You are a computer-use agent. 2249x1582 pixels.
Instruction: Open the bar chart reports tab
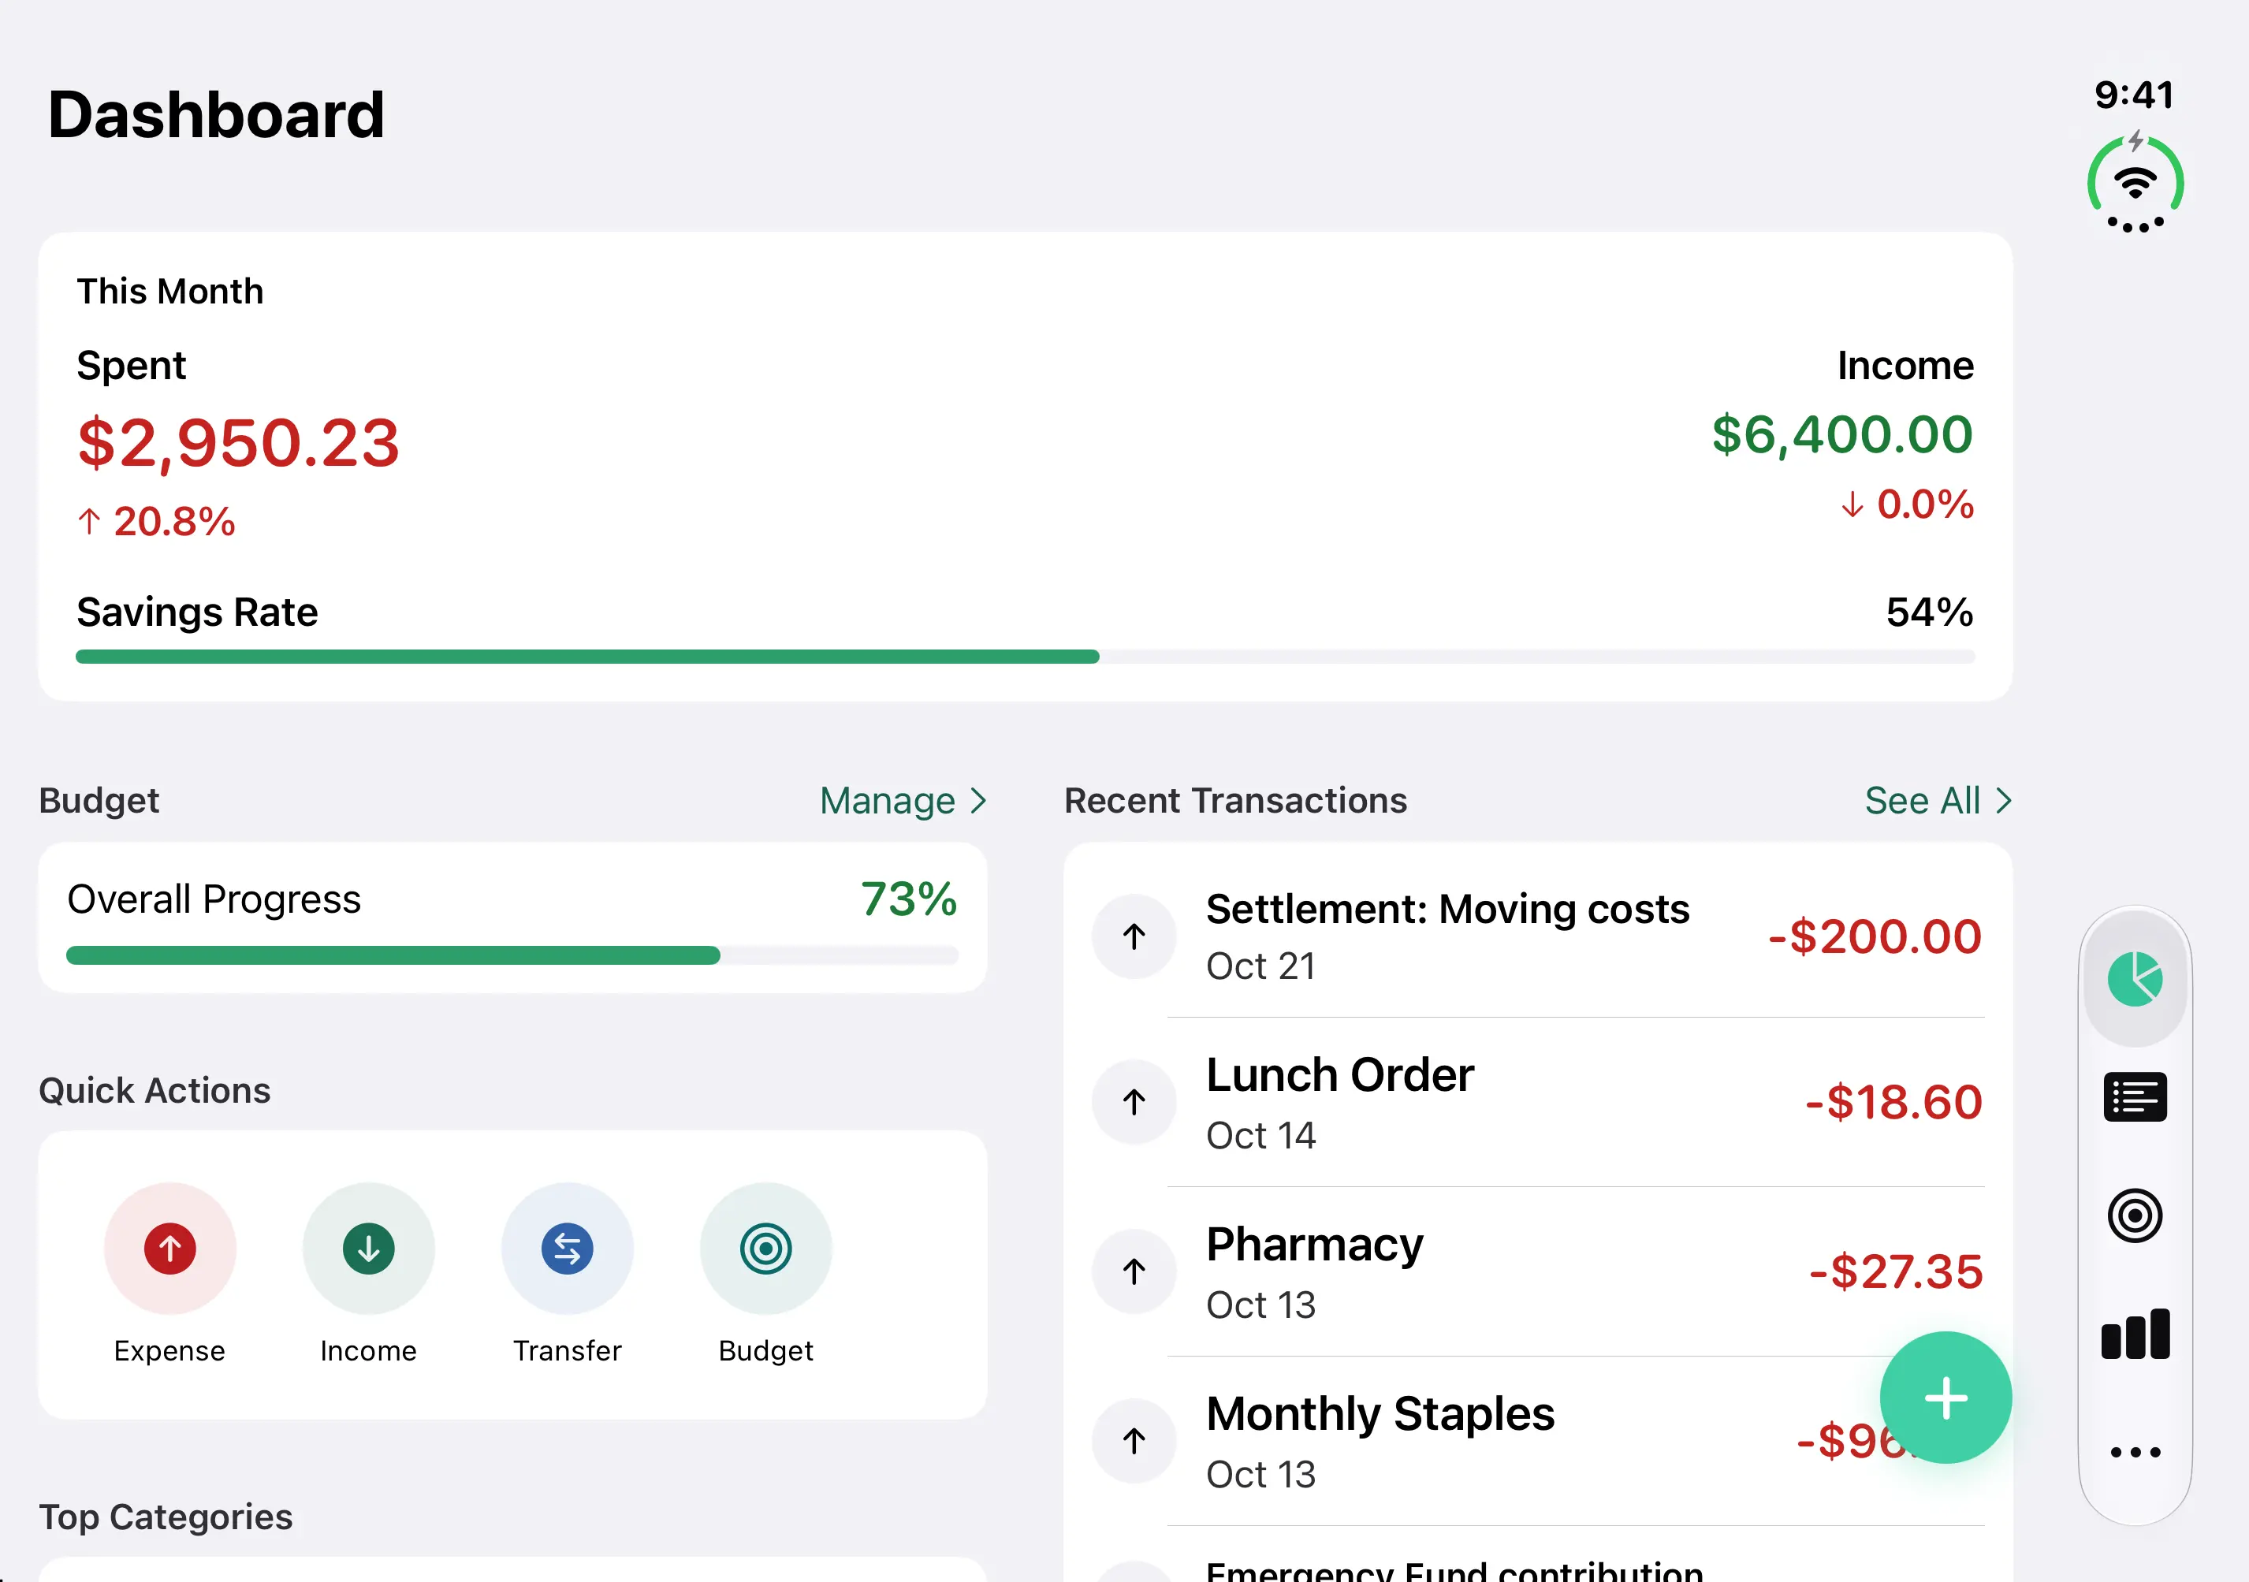coord(2135,1334)
